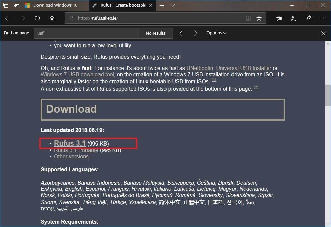Click the 'No results' find status text
Image resolution: width=331 pixels, height=227 pixels.
tap(155, 33)
